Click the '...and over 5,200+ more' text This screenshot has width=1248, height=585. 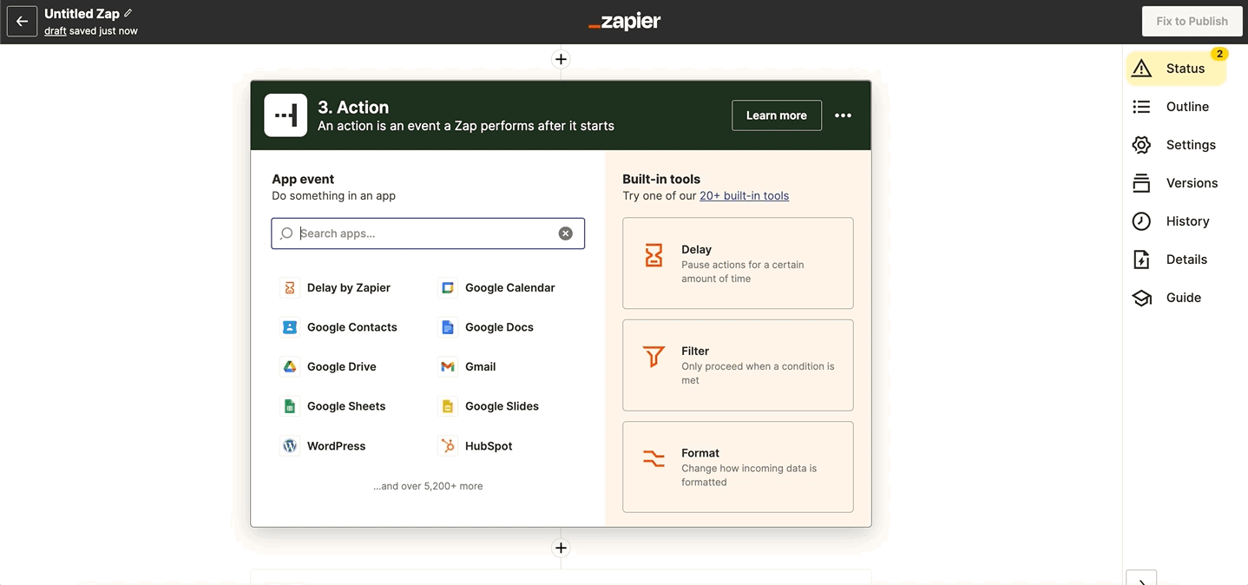tap(428, 486)
